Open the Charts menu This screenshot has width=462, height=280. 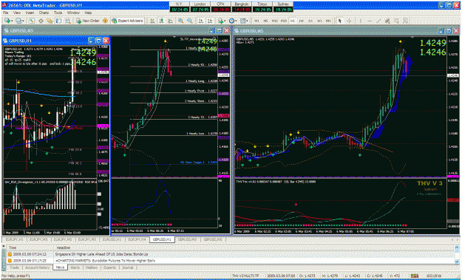pos(44,13)
